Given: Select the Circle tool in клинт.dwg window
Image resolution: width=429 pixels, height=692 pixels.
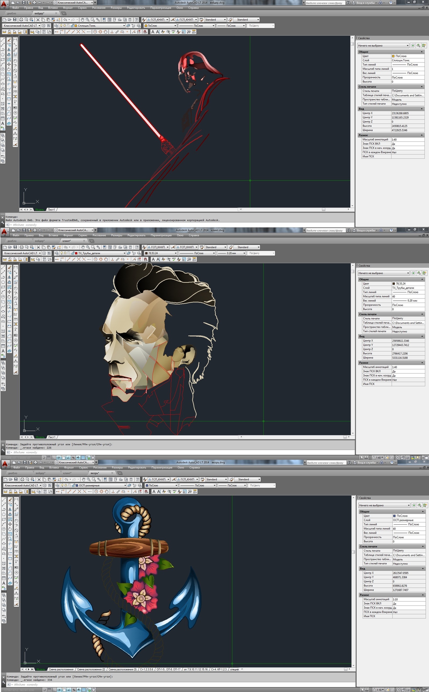Looking at the screenshot, I should [3, 297].
